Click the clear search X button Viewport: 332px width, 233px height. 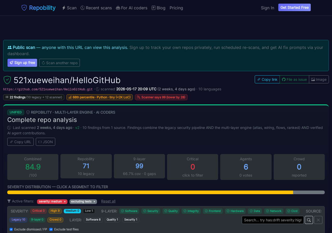pyautogui.click(x=318, y=220)
